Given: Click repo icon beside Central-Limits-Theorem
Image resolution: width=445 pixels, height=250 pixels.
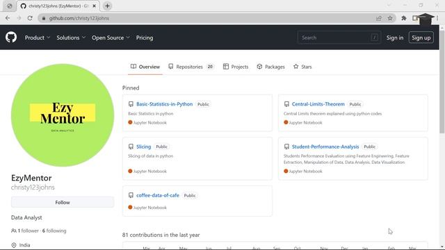Looking at the screenshot, I should tap(286, 104).
